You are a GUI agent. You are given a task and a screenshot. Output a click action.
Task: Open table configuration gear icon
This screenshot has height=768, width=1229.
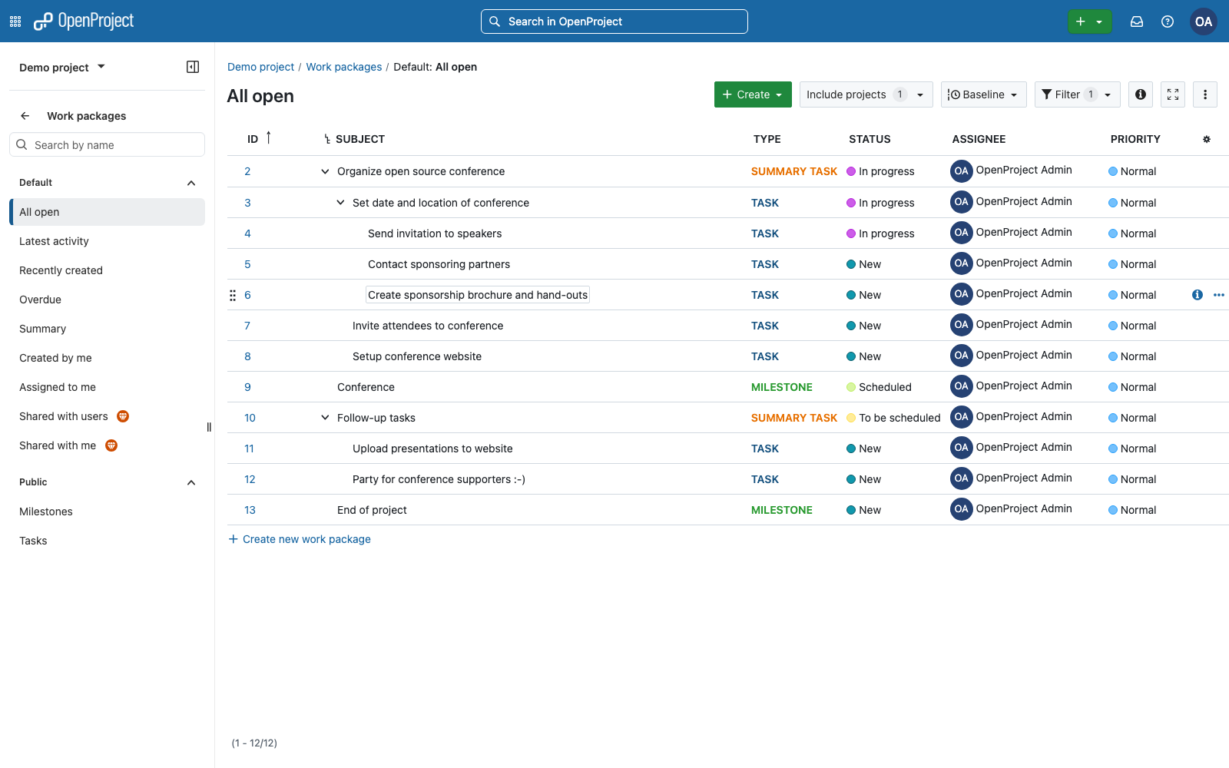pyautogui.click(x=1207, y=139)
